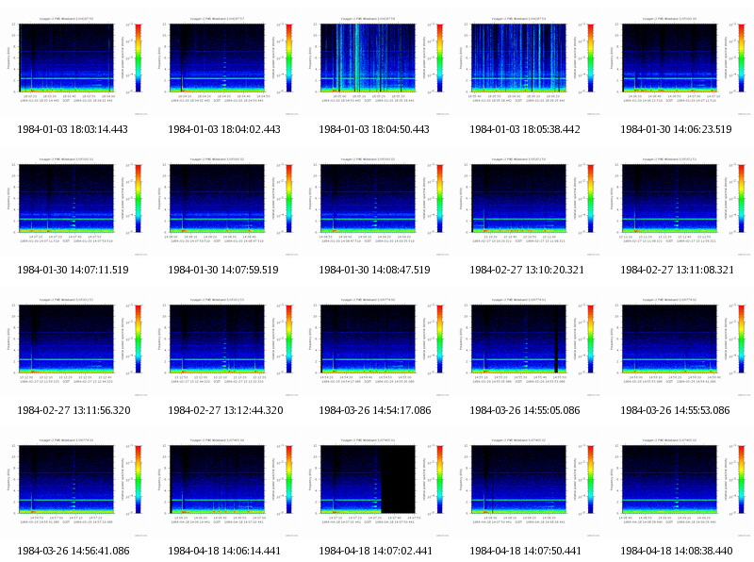Click the caption 1984-03-26 14:54:17.086
Image resolution: width=754 pixels, height=562 pixels.
click(x=375, y=410)
